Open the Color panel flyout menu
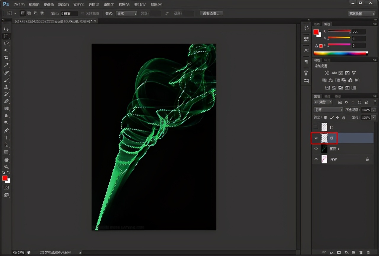The height and width of the screenshot is (256, 379). (x=375, y=24)
